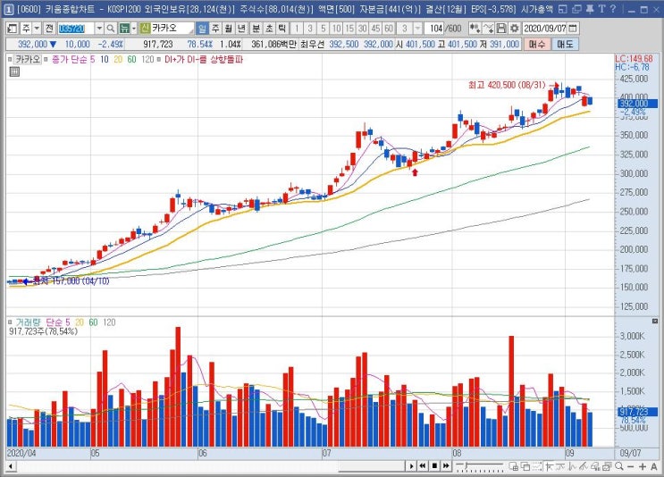Click the 104 bar count input field
Screen dimensions: 664x477
(x=433, y=29)
